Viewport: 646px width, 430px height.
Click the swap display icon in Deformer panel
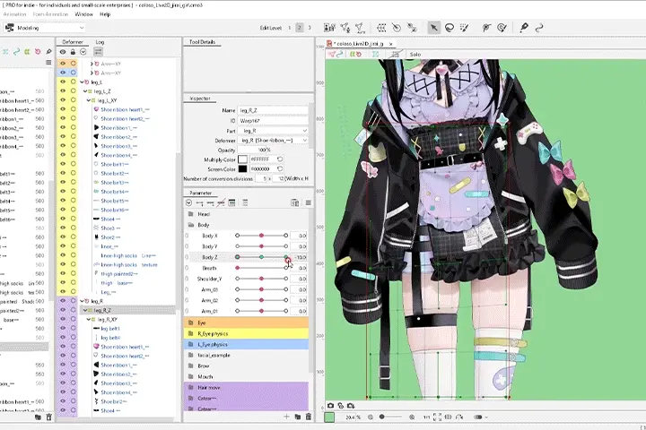(x=98, y=52)
